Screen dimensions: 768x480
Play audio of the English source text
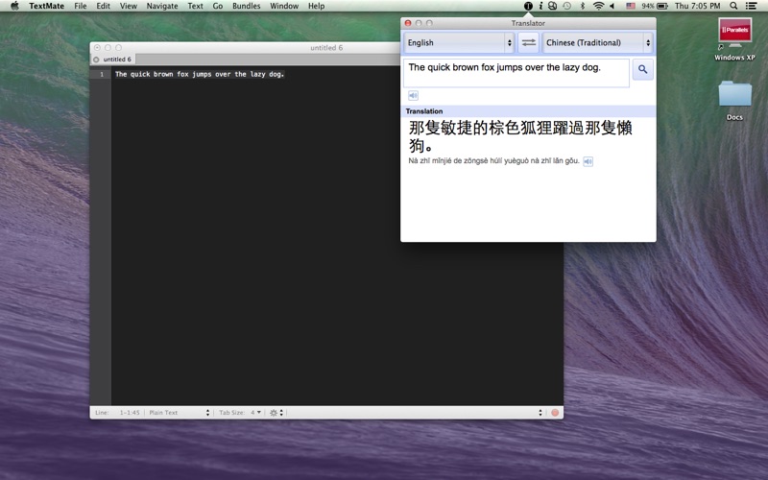(413, 95)
